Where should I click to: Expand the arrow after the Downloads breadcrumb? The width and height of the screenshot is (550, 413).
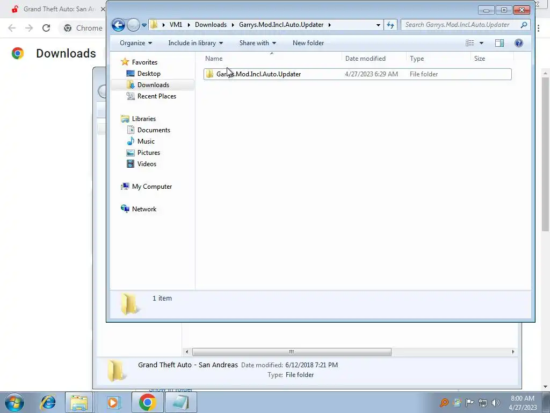pyautogui.click(x=233, y=25)
